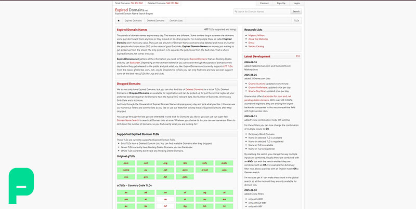Select the .aero TLD tile

tap(185, 170)
